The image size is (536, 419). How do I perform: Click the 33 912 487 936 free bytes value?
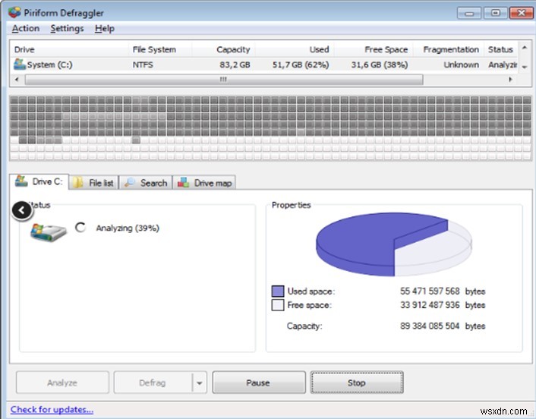point(430,305)
